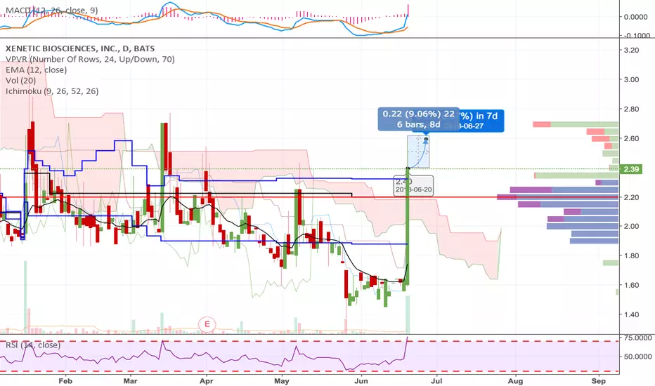Click the 1.80 price axis label
Viewport: 655px width, 386px height.
coord(631,255)
